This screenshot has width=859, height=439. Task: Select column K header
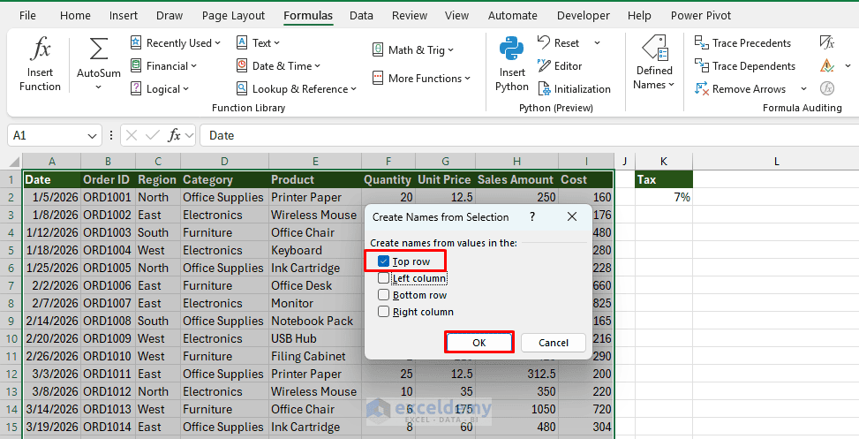(x=663, y=162)
